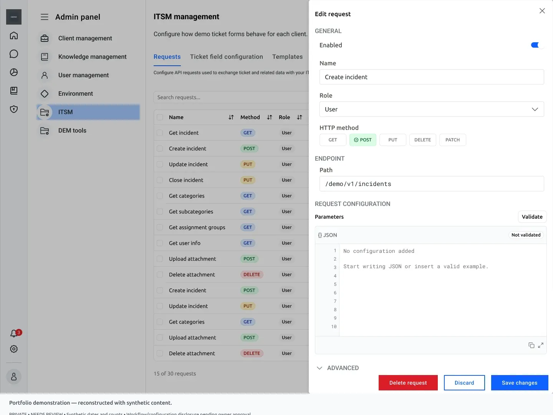This screenshot has height=415, width=553.
Task: Click the Validate button
Action: (x=532, y=217)
